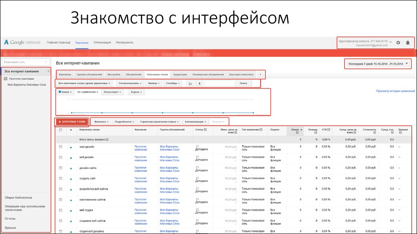Toggle the chart view icon in the toolbar
This screenshot has height=234, width=417.
point(191,84)
